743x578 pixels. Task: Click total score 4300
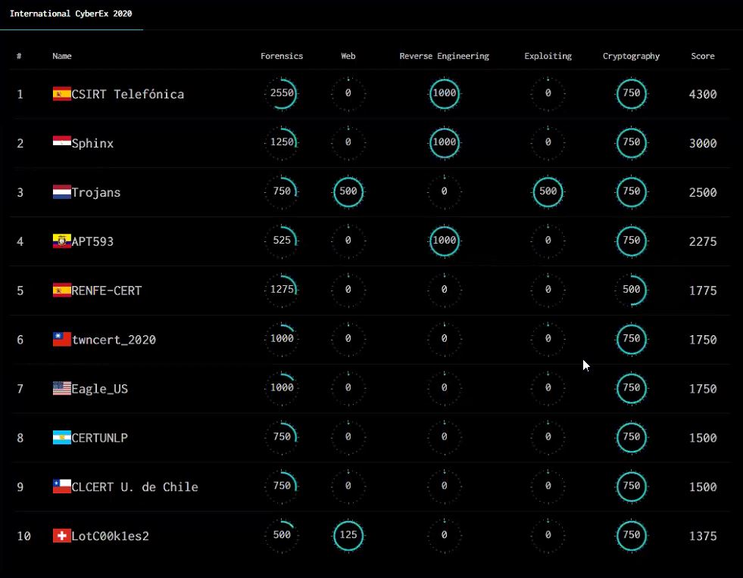pyautogui.click(x=703, y=95)
